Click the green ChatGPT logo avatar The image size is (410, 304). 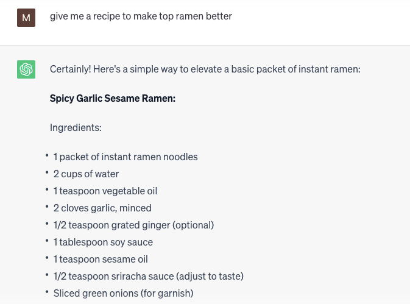click(x=26, y=69)
